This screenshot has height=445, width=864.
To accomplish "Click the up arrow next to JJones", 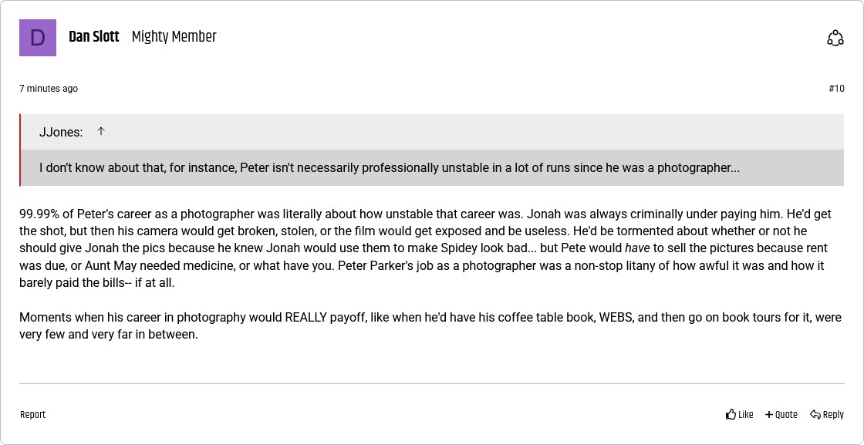I will point(101,132).
